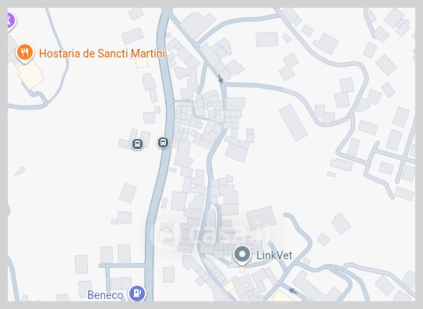Viewport: 423px width, 309px height.
Task: Click the orange restaurant fork-and-knife icon
Action: pos(25,52)
